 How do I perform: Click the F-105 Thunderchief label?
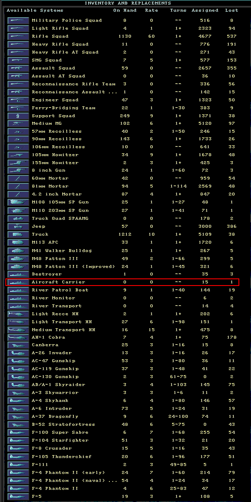click(x=62, y=456)
